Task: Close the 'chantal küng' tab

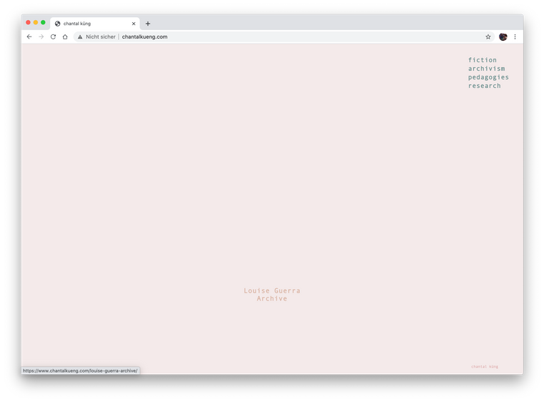Action: coord(133,24)
